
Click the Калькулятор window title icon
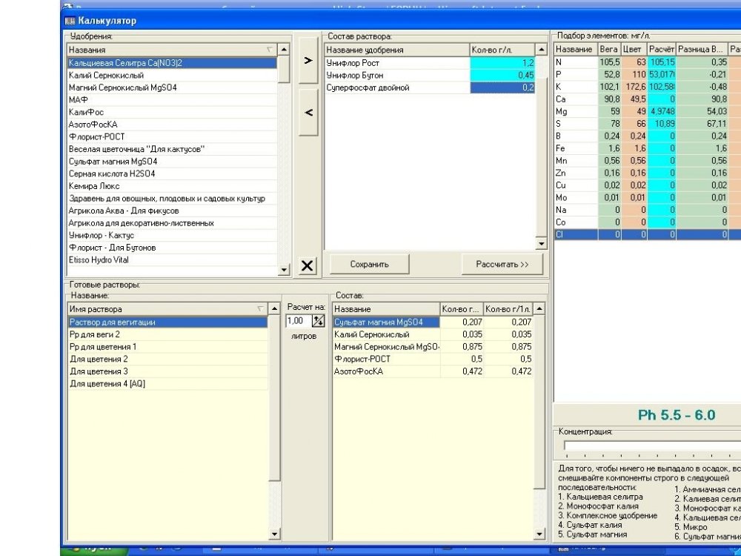[x=70, y=21]
